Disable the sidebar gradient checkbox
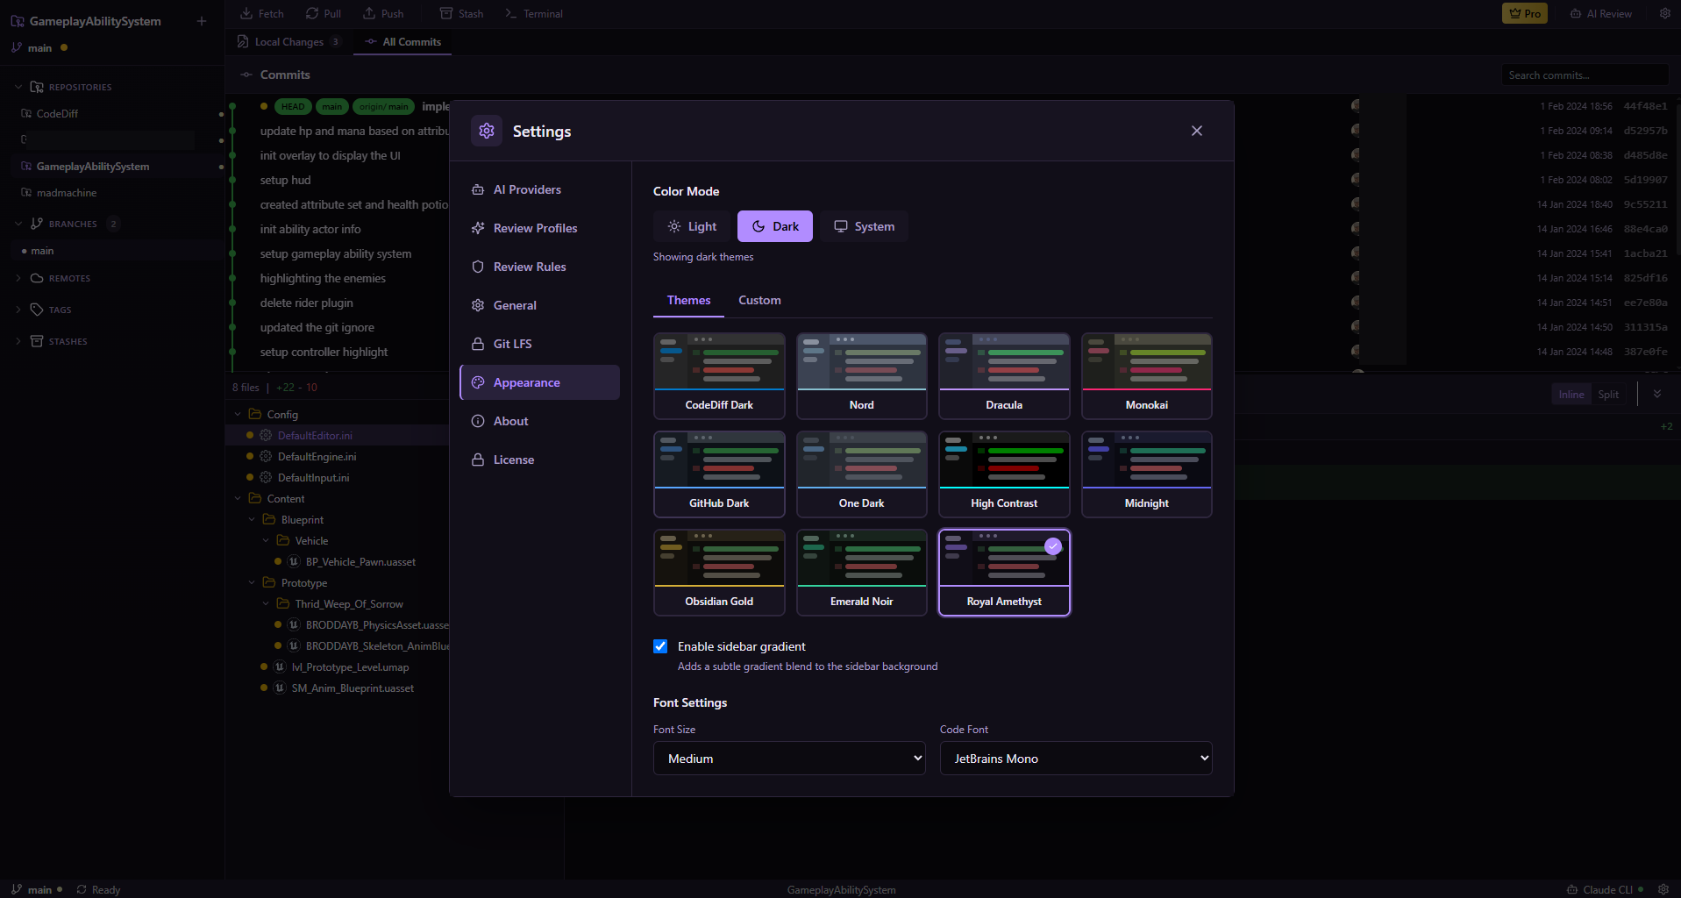The width and height of the screenshot is (1681, 898). pyautogui.click(x=660, y=646)
